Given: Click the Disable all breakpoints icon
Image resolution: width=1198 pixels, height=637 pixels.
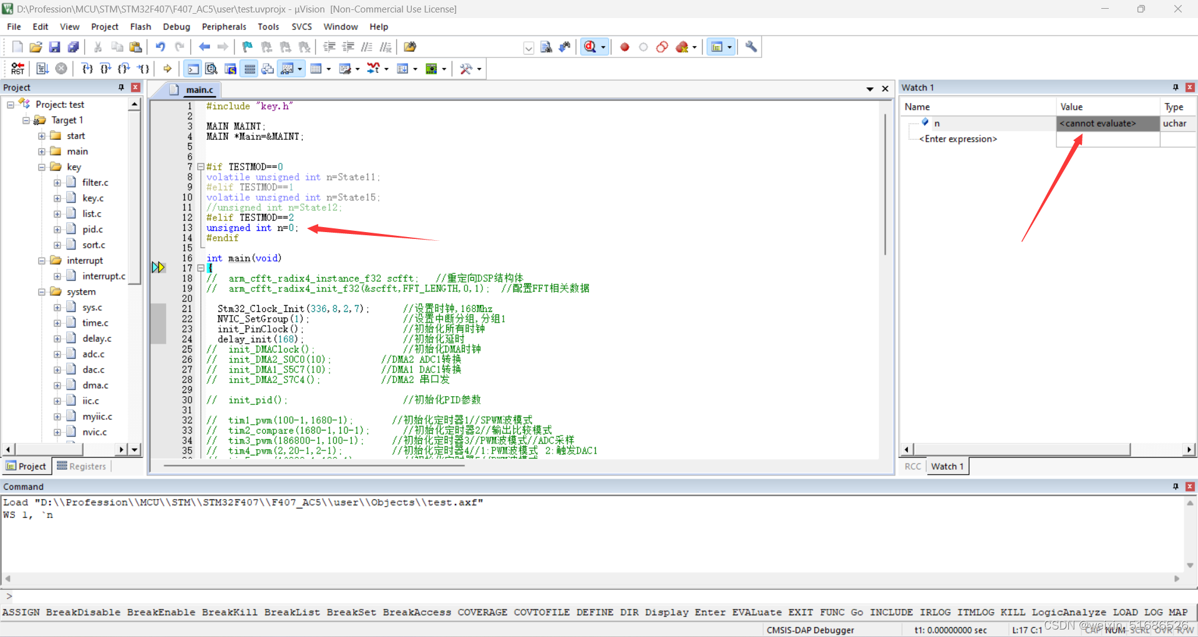Looking at the screenshot, I should [x=663, y=47].
